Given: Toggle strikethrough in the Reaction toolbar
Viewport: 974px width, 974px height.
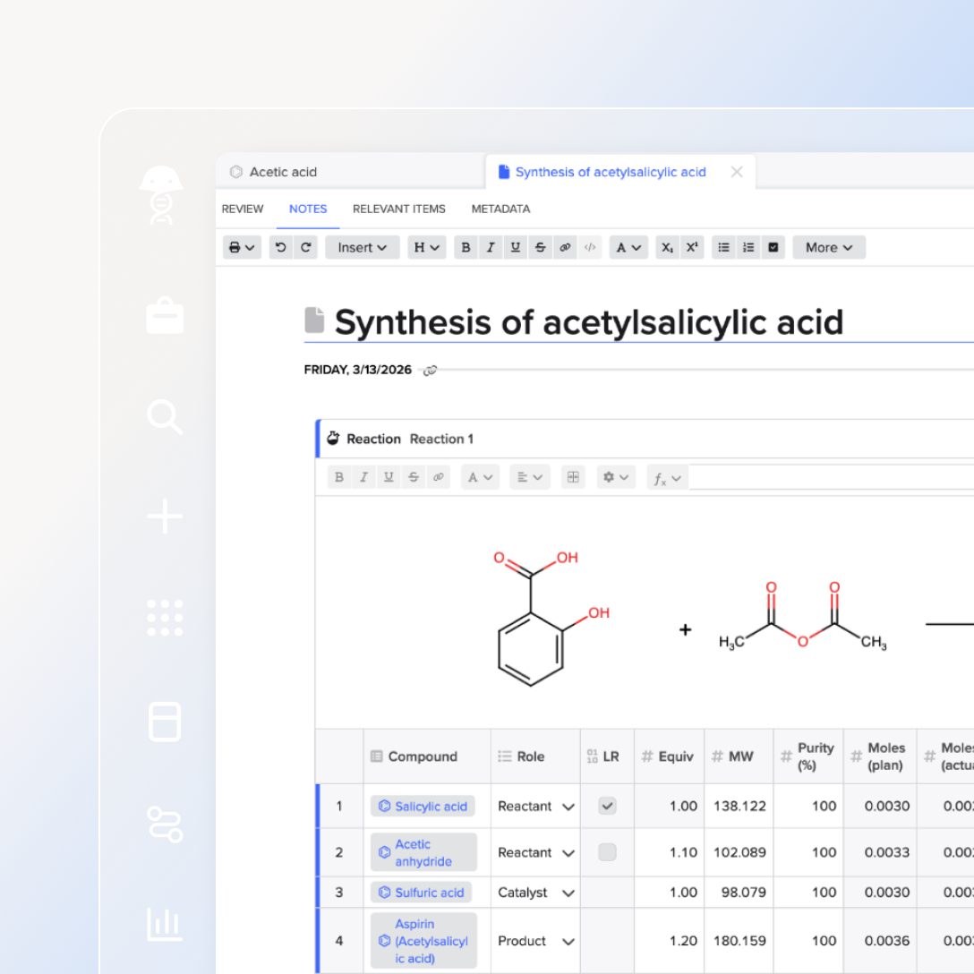Looking at the screenshot, I should (x=414, y=477).
